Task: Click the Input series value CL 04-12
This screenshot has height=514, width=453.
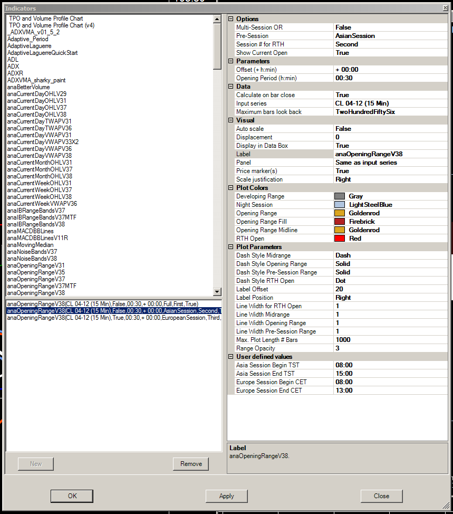Action: point(390,103)
